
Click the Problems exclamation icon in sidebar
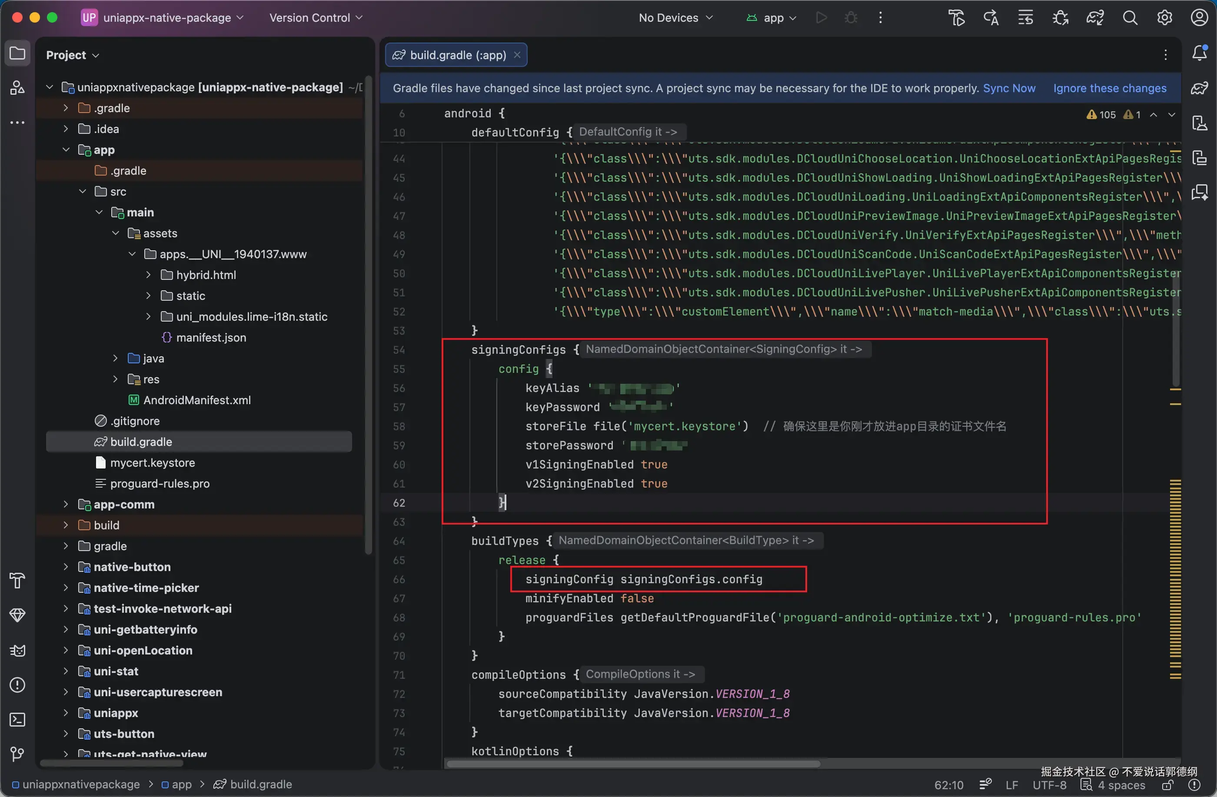17,685
